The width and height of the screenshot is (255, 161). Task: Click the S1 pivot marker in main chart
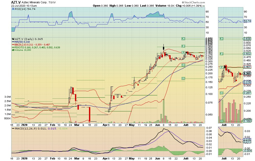pos(183,65)
